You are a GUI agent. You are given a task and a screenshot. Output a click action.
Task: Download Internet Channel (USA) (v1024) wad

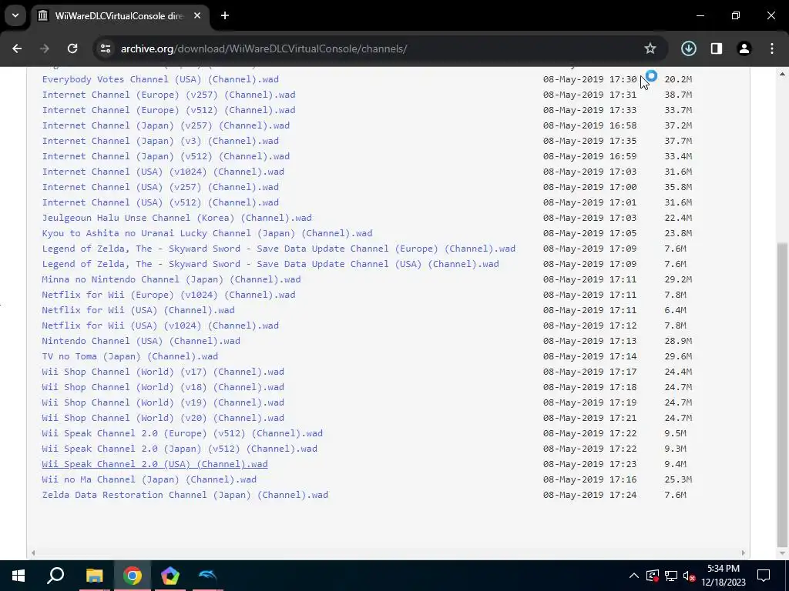[163, 172]
